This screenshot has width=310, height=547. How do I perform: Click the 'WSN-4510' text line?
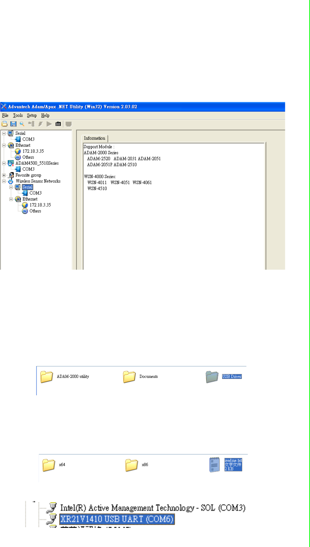click(x=97, y=189)
